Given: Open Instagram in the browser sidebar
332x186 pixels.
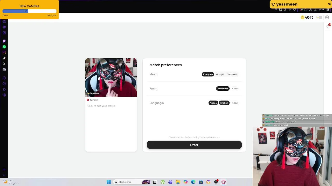Looking at the screenshot, I should (x=4, y=52).
